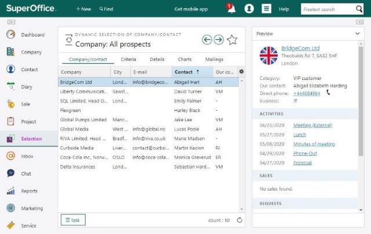
Task: Open the Dashboard from sidebar
Action: click(26, 35)
